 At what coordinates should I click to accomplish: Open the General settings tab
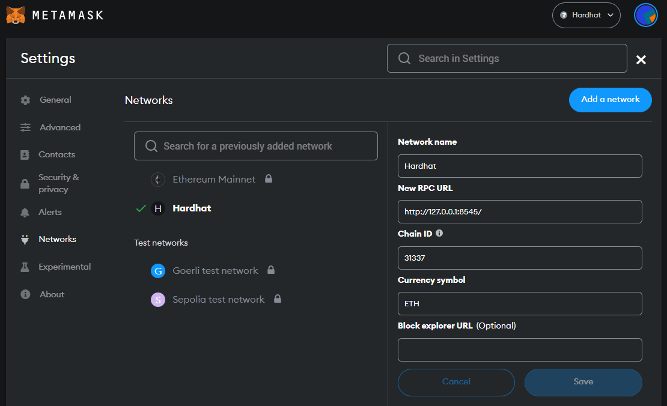(55, 100)
